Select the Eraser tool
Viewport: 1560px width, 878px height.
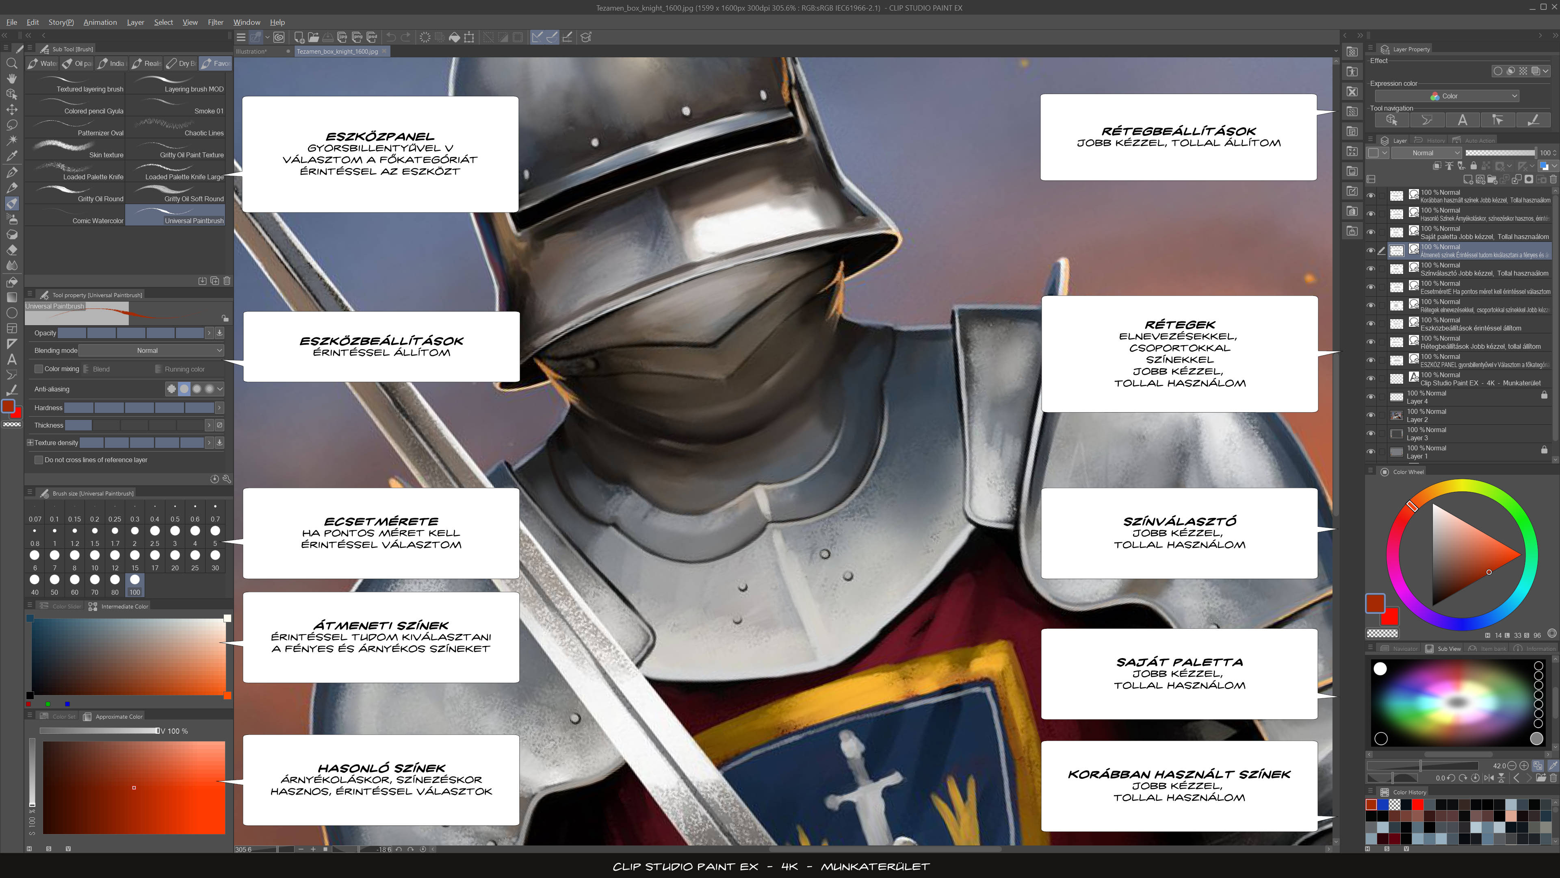pos(11,250)
